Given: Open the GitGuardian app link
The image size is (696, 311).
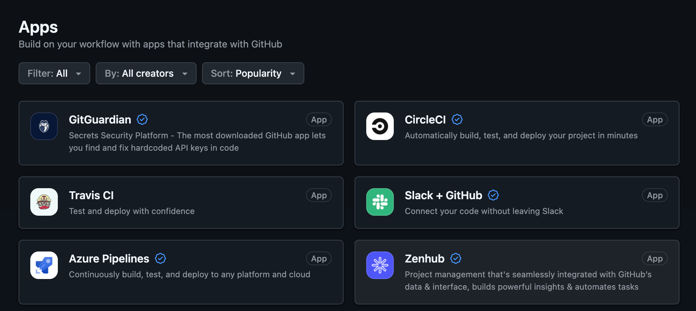Looking at the screenshot, I should [100, 119].
